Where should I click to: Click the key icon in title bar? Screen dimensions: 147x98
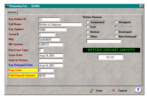tap(7, 6)
